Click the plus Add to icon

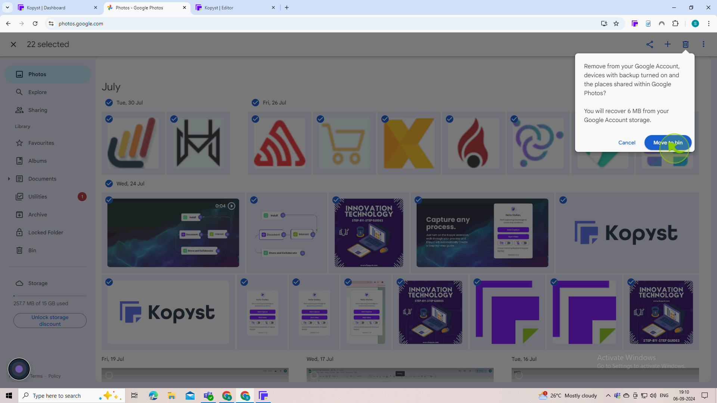click(668, 44)
